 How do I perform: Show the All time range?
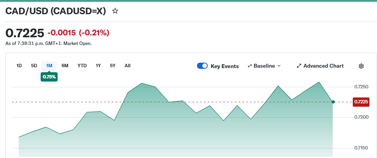(127, 65)
